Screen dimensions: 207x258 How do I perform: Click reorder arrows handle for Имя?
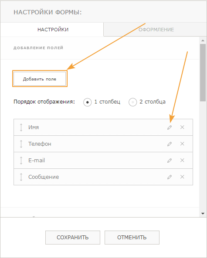point(21,127)
